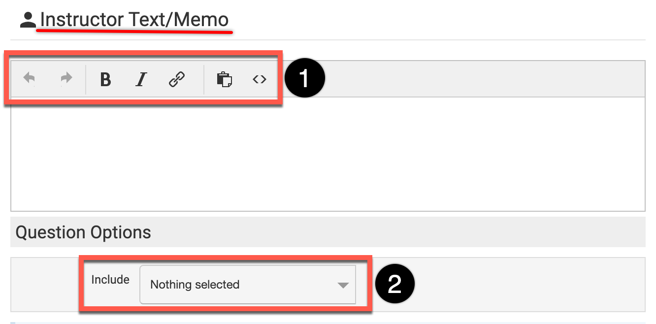The image size is (656, 324).
Task: Click the Paste clipboard icon
Action: click(225, 79)
